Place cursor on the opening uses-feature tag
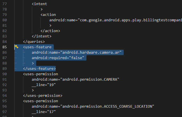This screenshot has height=117, width=182. [x=37, y=47]
